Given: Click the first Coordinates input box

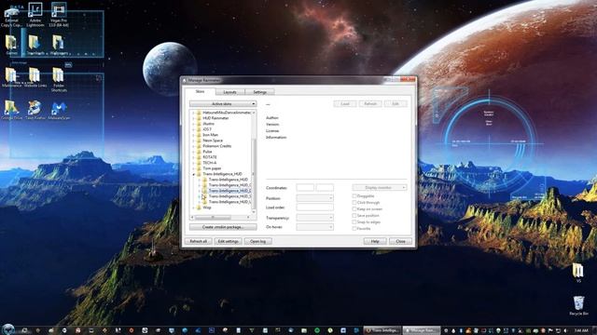Looking at the screenshot, I should tap(305, 187).
